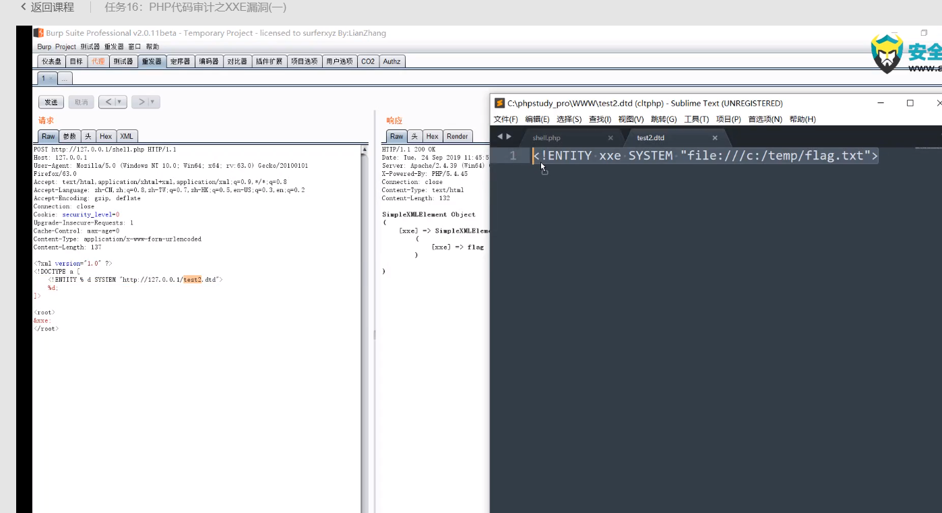Switch to the 对比器 tab
This screenshot has width=942, height=513.
click(237, 61)
